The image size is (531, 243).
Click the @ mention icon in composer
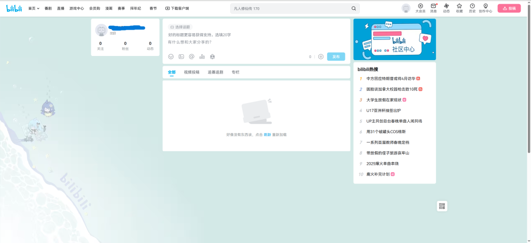tap(191, 56)
